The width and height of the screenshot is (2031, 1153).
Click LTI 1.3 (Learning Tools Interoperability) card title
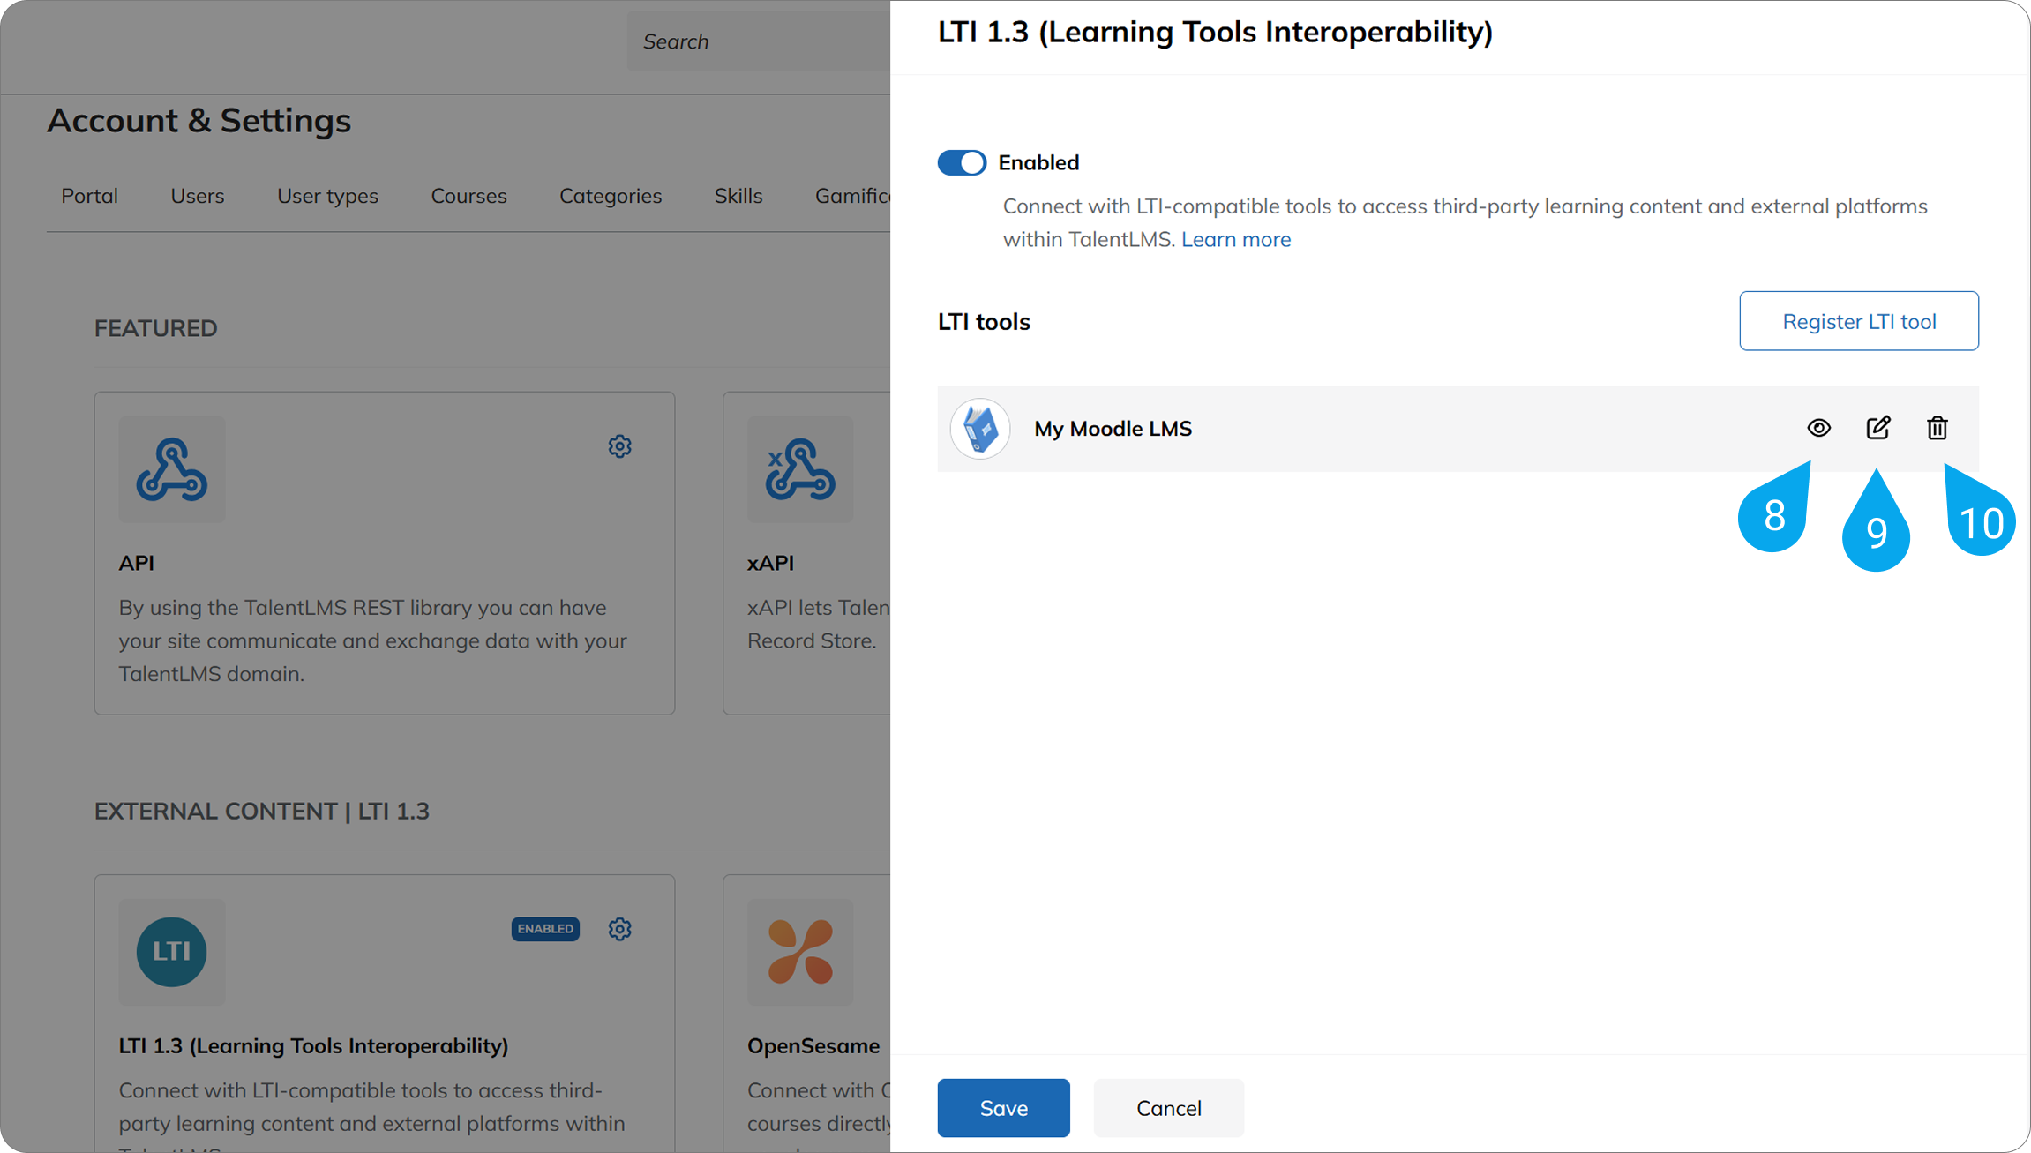(x=313, y=1045)
